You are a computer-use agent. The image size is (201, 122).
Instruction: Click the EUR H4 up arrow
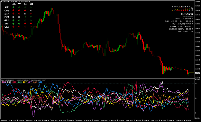[31, 17]
